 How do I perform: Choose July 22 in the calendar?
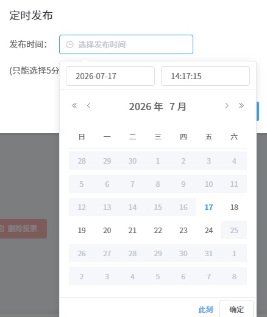pos(158,230)
